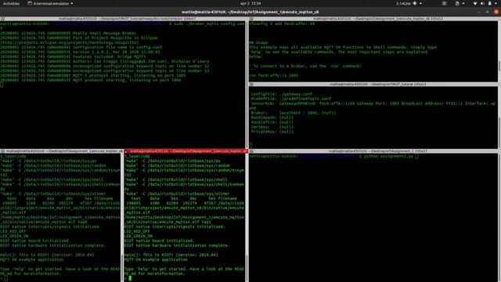Click the '## Usage' heading text
Image resolution: width=501 pixels, height=282 pixels.
point(258,42)
